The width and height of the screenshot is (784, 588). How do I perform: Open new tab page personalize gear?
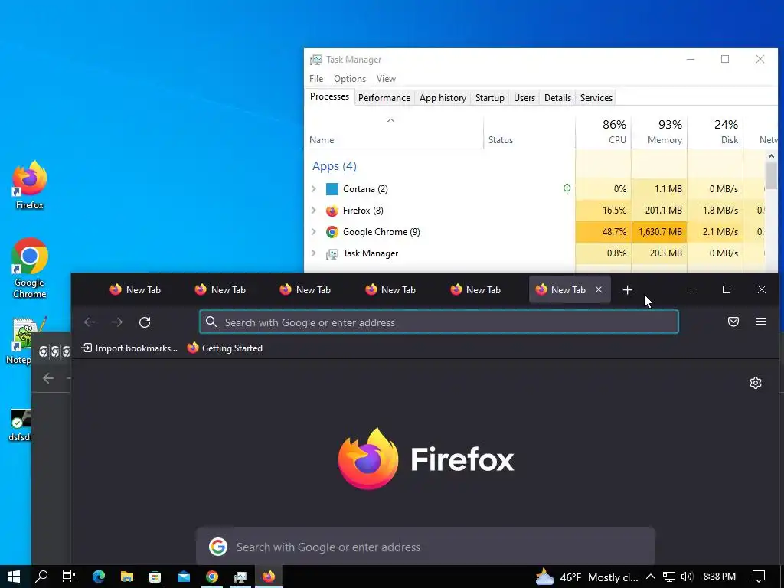[x=756, y=383]
